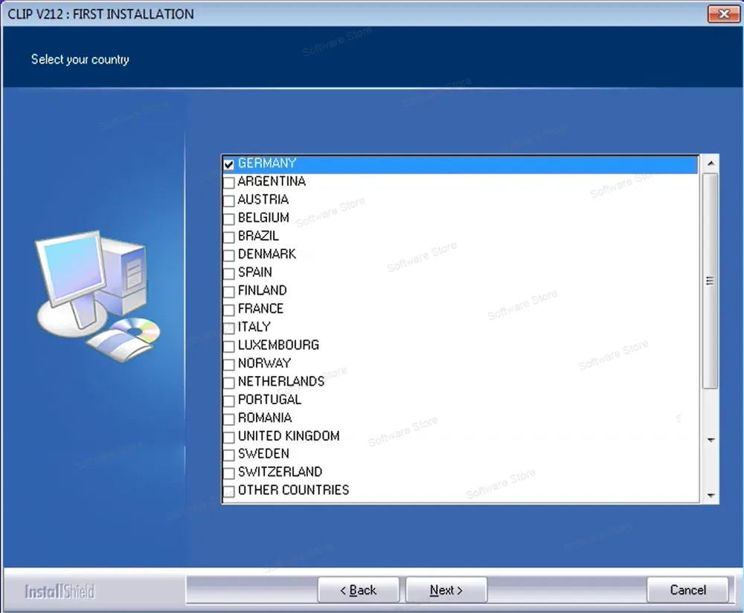The width and height of the screenshot is (744, 613).
Task: Click the PORTUGAL country name
Action: point(269,400)
